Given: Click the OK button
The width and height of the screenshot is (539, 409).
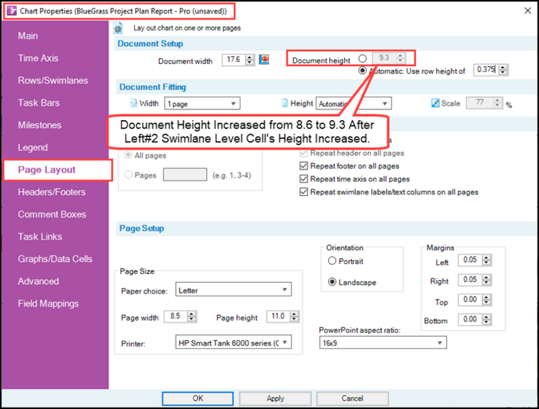Looking at the screenshot, I should point(197,398).
